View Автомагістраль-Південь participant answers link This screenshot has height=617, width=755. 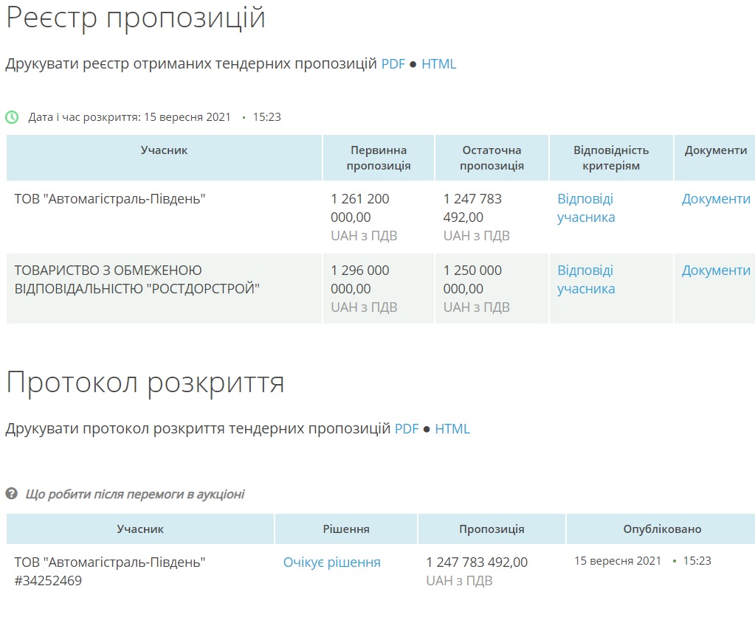coord(586,208)
